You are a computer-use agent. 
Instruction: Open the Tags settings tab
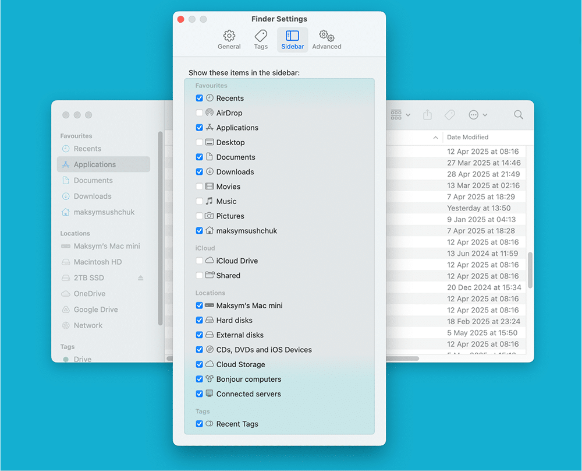click(x=261, y=40)
